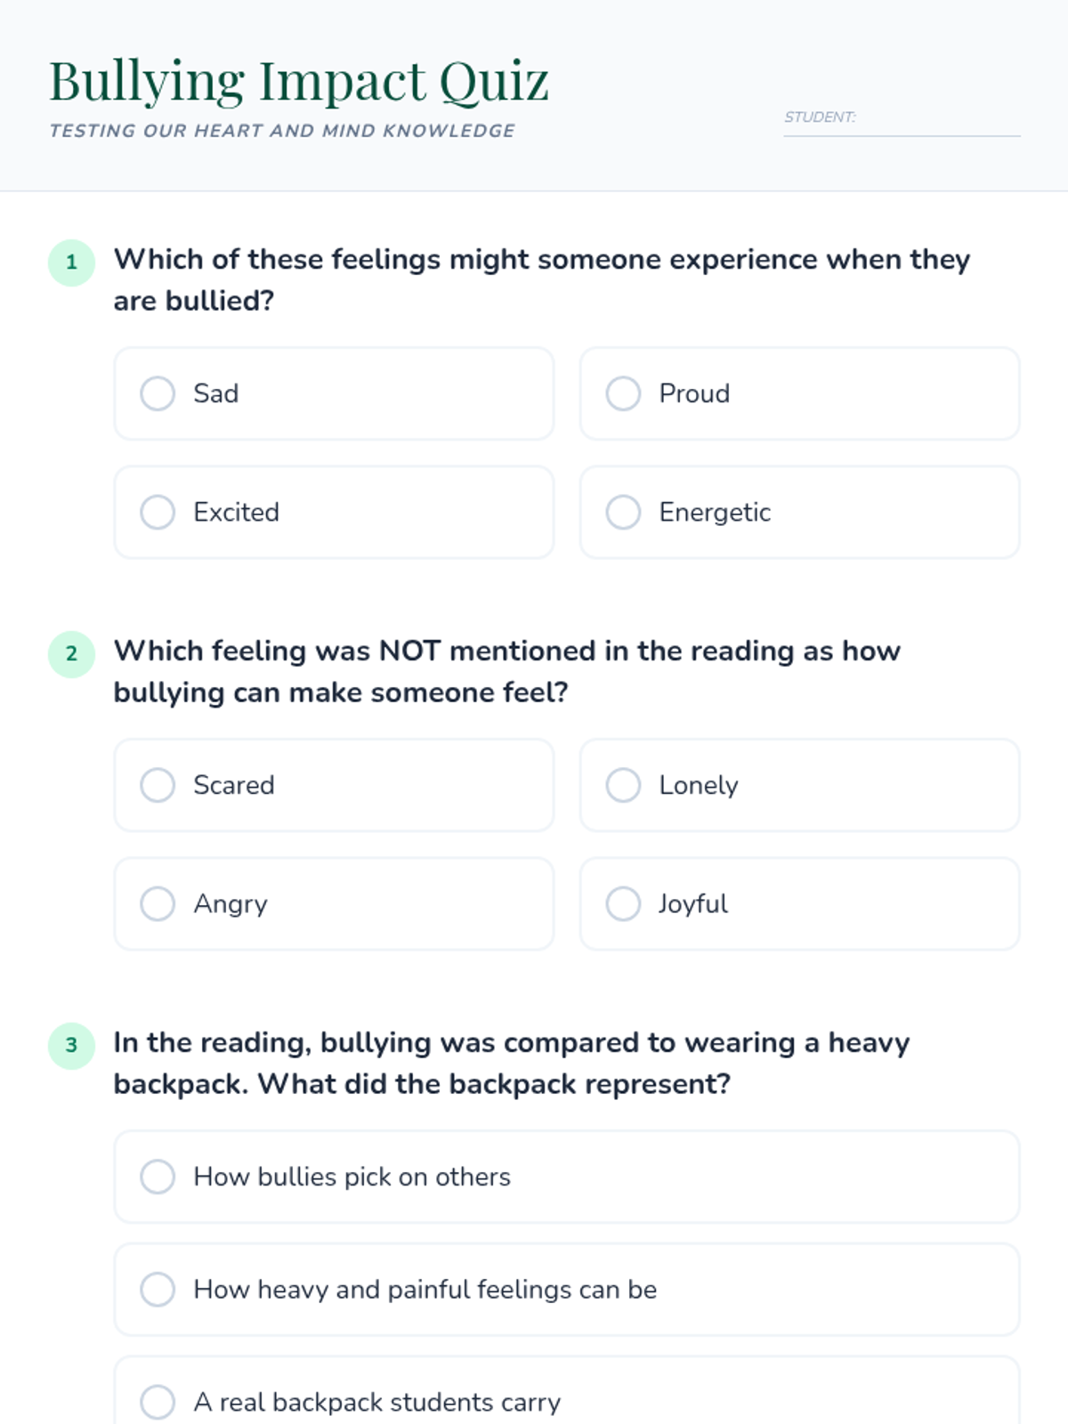The width and height of the screenshot is (1068, 1424).
Task: Click the Student name input field
Action: (934, 118)
